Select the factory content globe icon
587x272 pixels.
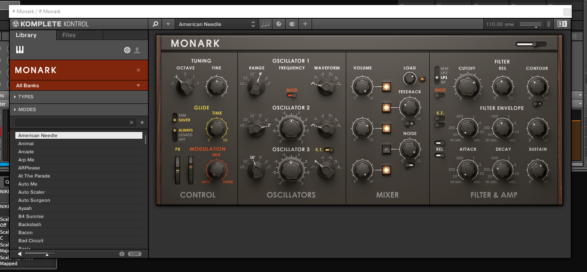click(x=127, y=50)
